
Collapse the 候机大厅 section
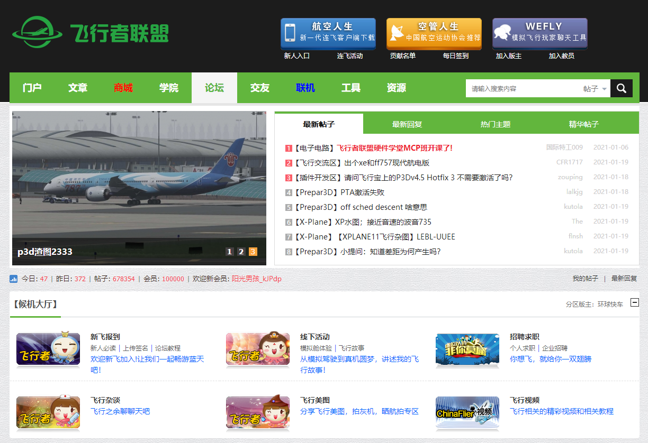[634, 303]
